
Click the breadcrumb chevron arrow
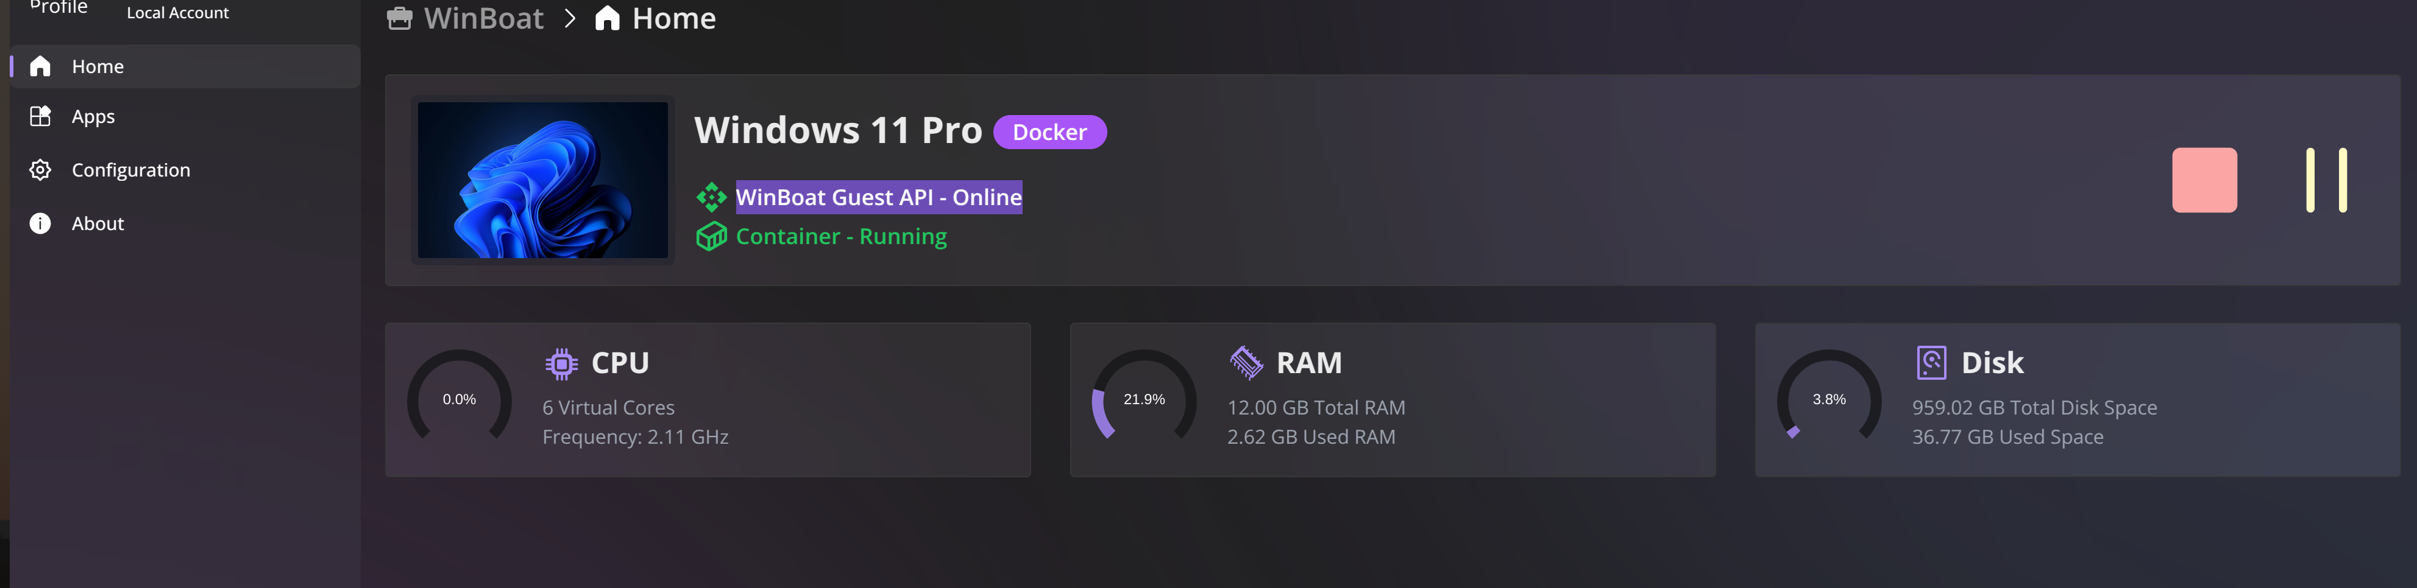tap(570, 18)
